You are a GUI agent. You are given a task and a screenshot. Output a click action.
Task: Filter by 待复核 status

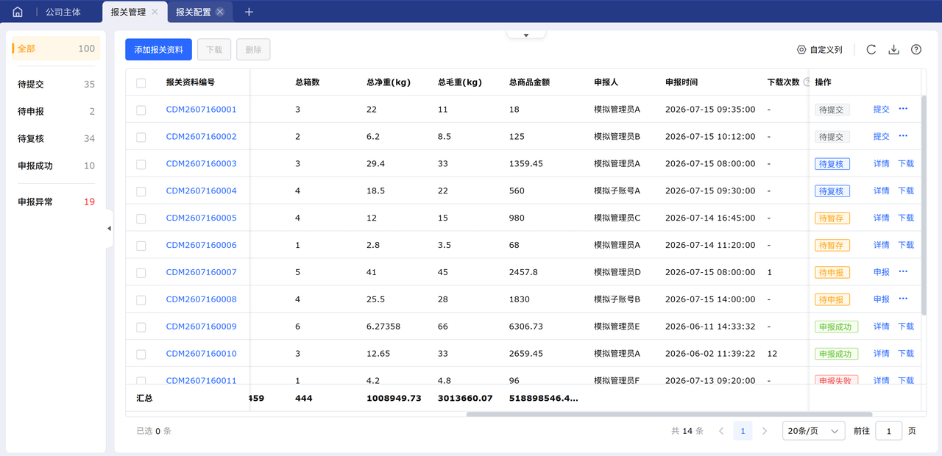[x=56, y=138]
